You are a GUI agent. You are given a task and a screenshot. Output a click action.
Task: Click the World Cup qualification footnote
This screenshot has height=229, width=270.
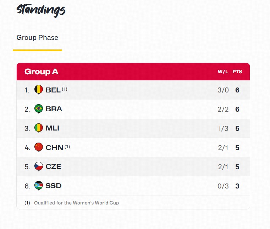pos(76,203)
